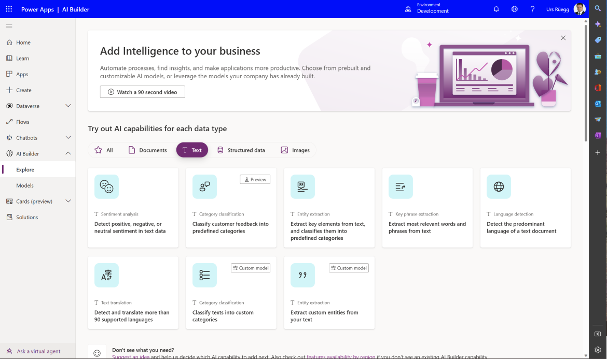The width and height of the screenshot is (607, 359).
Task: Expand the Cards (preview) chevron
Action: point(68,201)
